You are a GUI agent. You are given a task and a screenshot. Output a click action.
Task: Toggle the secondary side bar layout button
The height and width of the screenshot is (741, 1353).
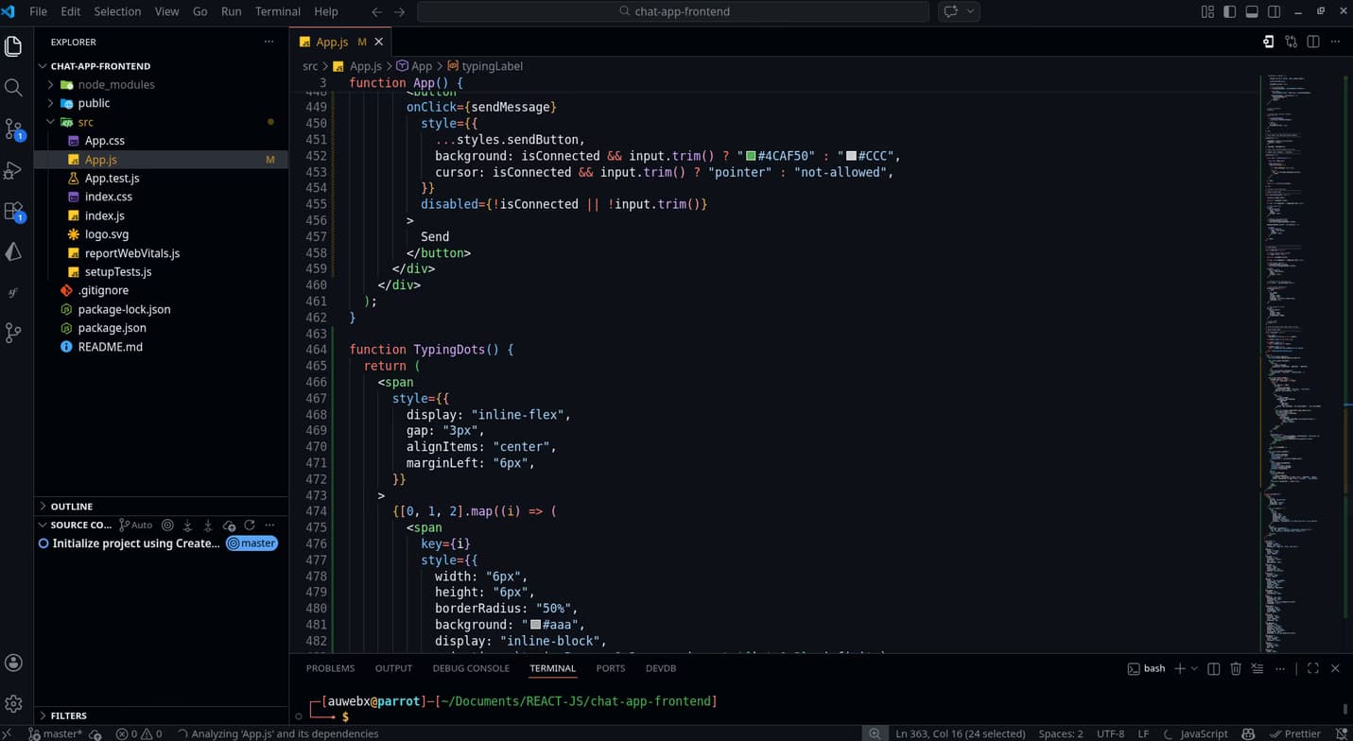click(x=1275, y=11)
